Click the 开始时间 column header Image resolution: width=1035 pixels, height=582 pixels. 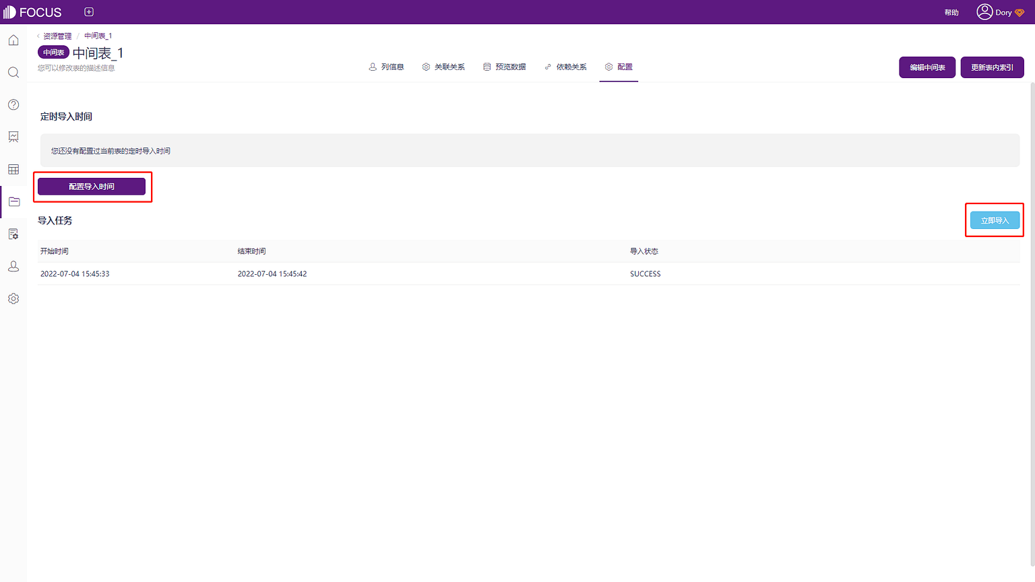[x=54, y=251]
